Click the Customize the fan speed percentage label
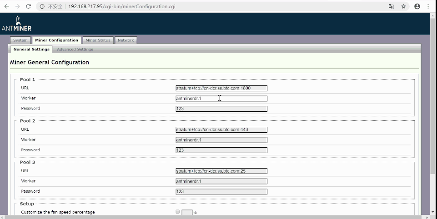The height and width of the screenshot is (219, 437). point(58,212)
